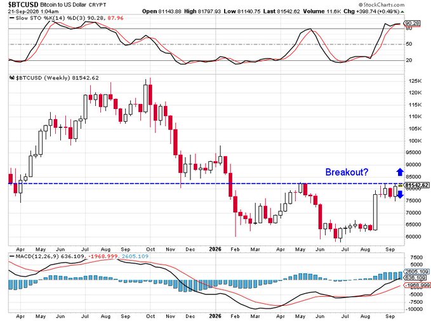Screen dimensions: 431x321
Task: Click the 90.28 stochastic axis tag
Action: pos(413,23)
